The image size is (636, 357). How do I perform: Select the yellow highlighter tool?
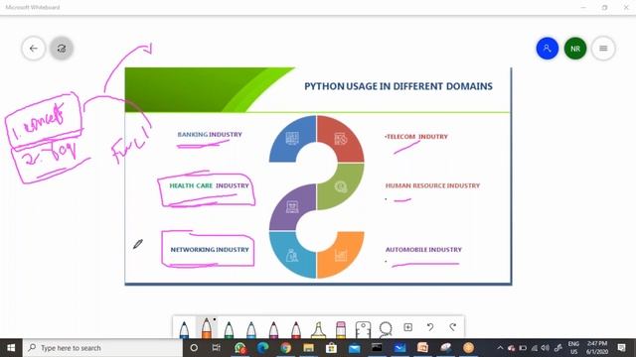[318, 329]
